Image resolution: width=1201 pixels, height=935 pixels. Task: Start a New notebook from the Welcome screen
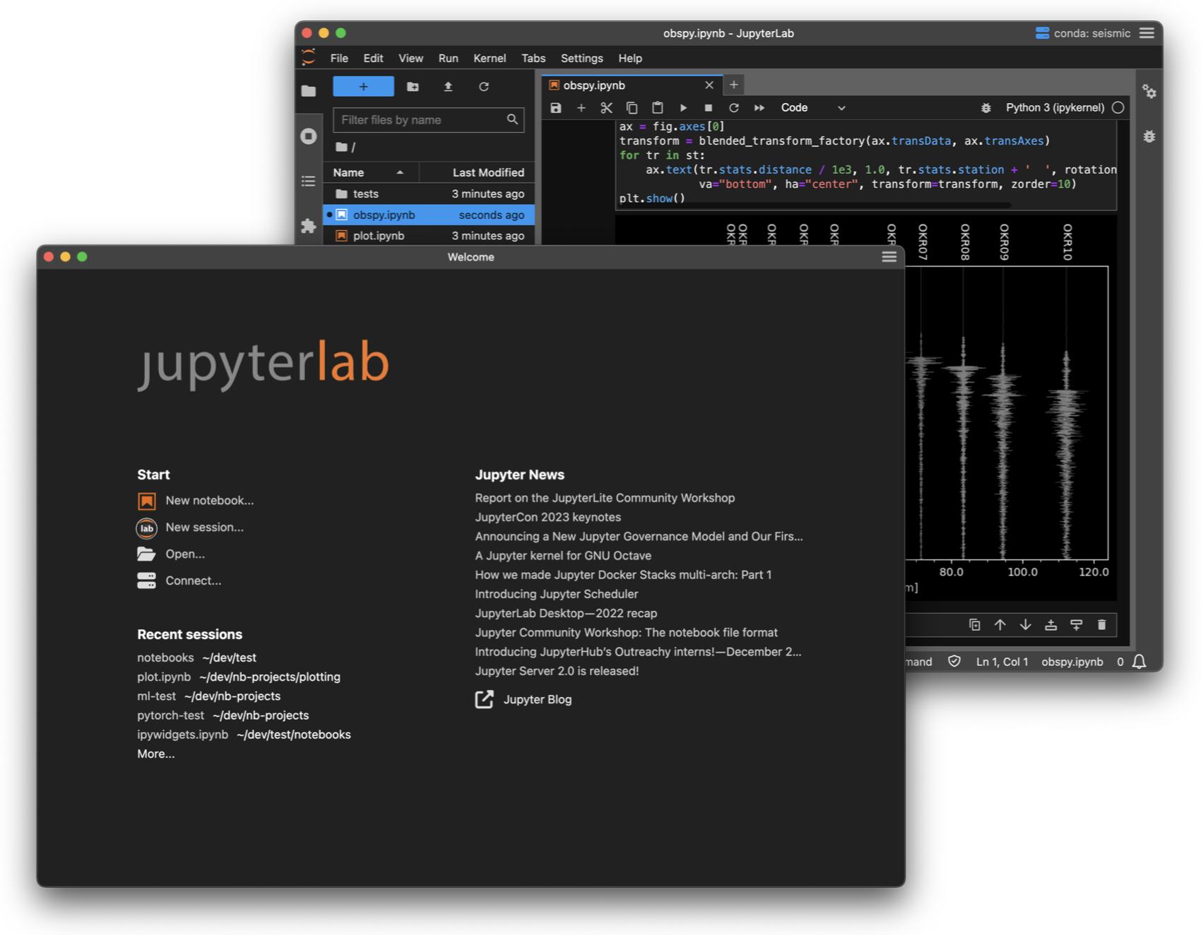(208, 500)
